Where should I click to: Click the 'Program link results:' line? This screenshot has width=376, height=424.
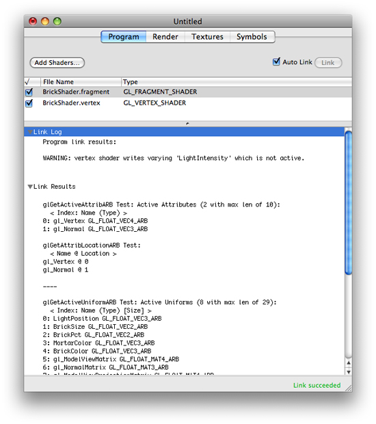coord(79,142)
